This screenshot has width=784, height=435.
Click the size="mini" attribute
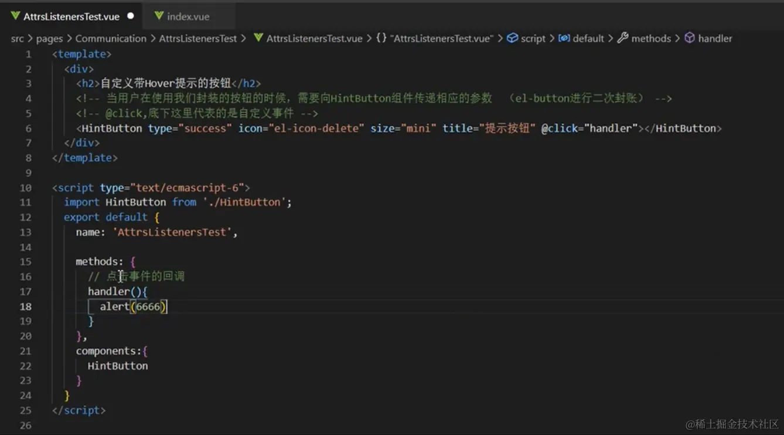point(403,128)
